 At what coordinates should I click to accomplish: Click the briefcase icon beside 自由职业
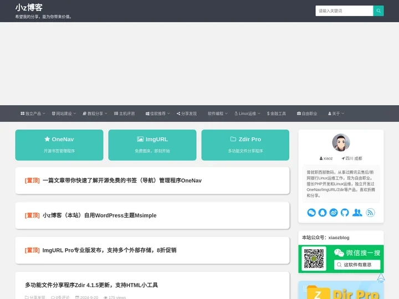(x=299, y=114)
